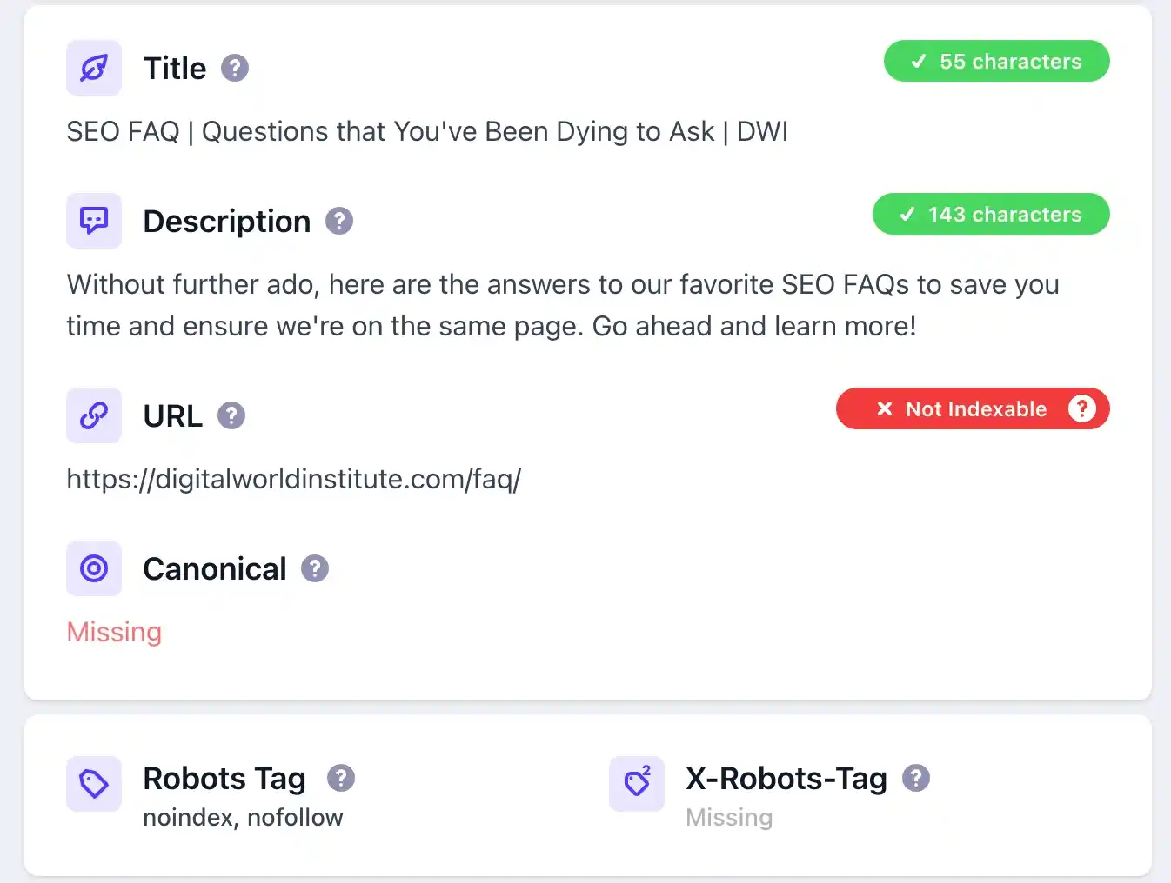Click the Title heading label

coord(175,68)
